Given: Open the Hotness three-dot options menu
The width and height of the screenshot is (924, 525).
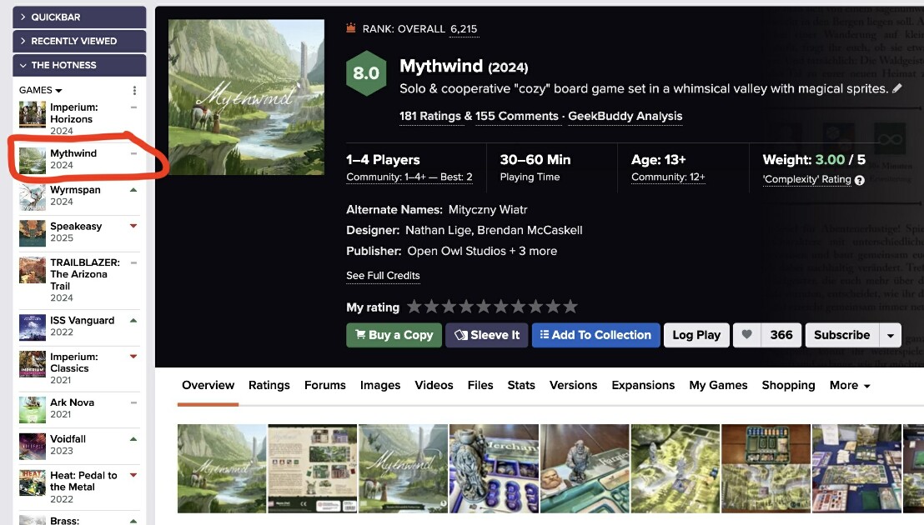Looking at the screenshot, I should click(134, 90).
